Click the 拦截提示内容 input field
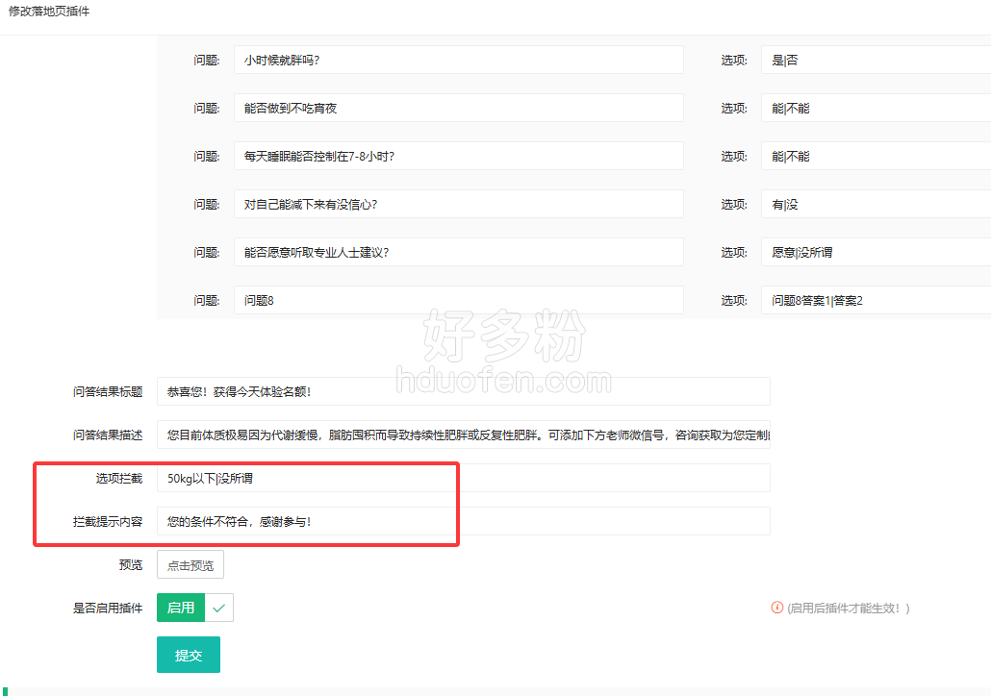The width and height of the screenshot is (991, 696). click(463, 521)
